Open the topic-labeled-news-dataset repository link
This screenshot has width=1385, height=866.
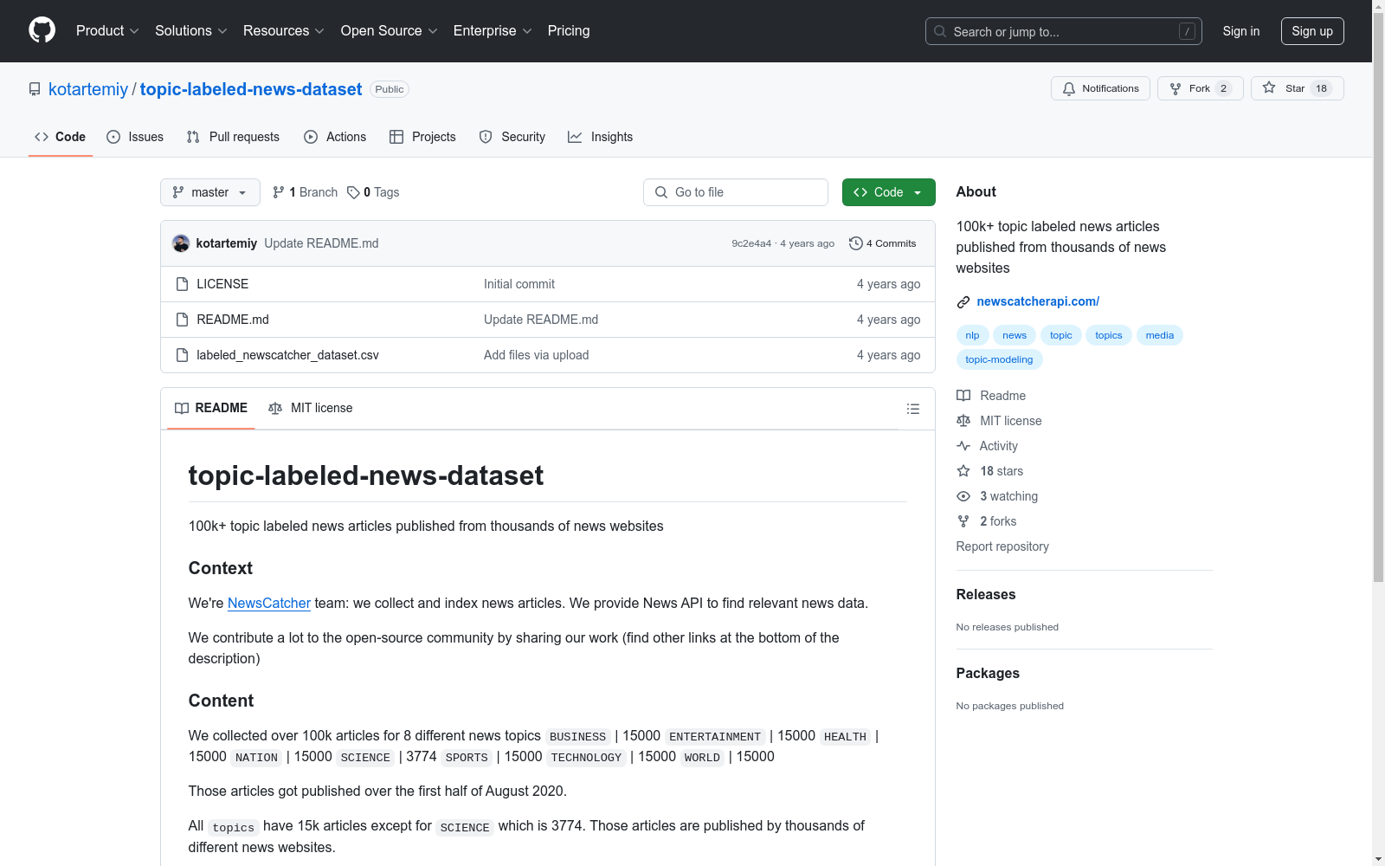pos(251,89)
